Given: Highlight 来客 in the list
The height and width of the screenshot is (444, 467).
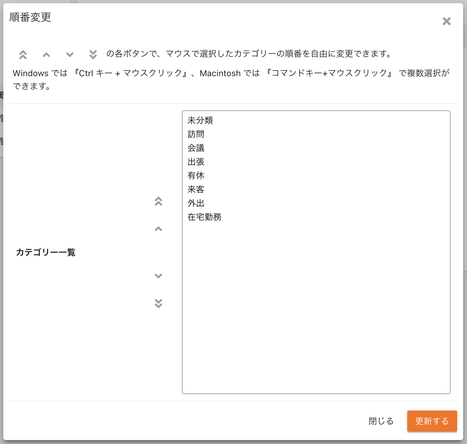Looking at the screenshot, I should pos(196,189).
